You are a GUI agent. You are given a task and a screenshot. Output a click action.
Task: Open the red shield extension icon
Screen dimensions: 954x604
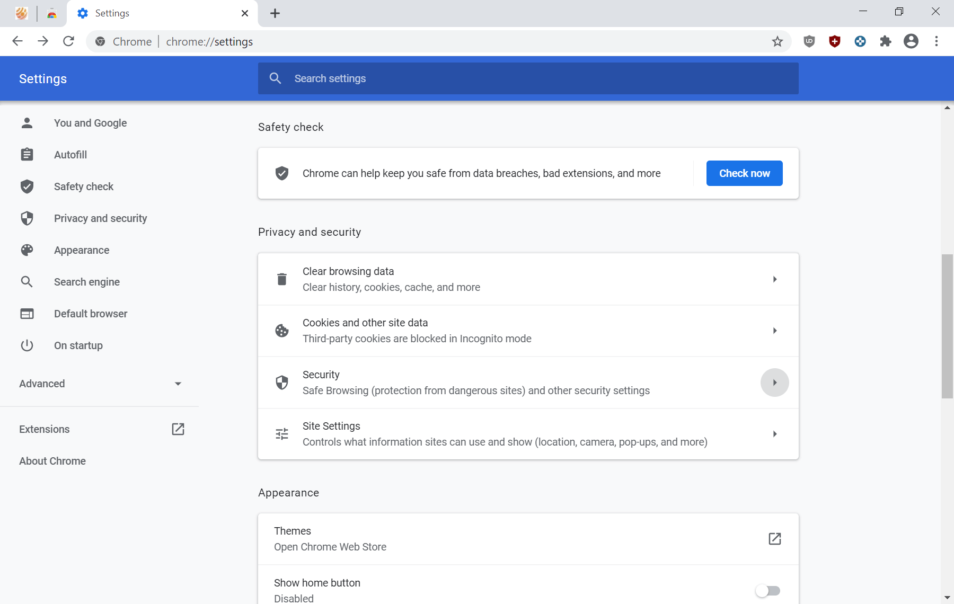[835, 41]
